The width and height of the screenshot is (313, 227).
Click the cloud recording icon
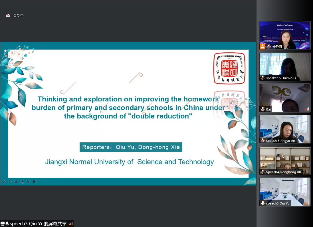8,16
